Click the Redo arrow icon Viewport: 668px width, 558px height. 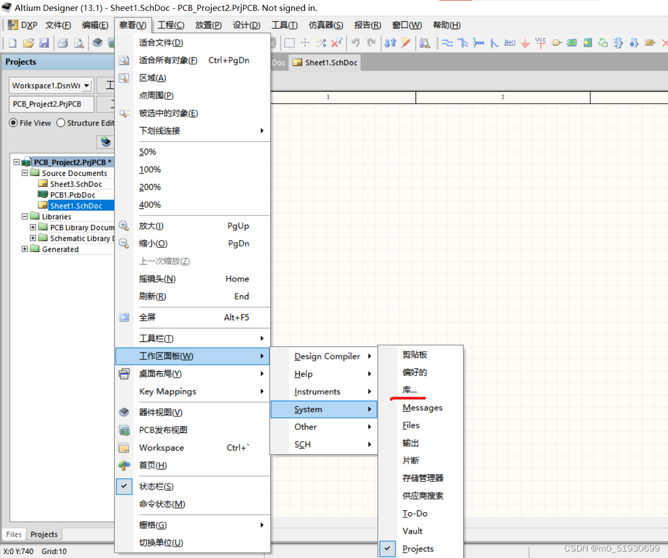click(371, 43)
